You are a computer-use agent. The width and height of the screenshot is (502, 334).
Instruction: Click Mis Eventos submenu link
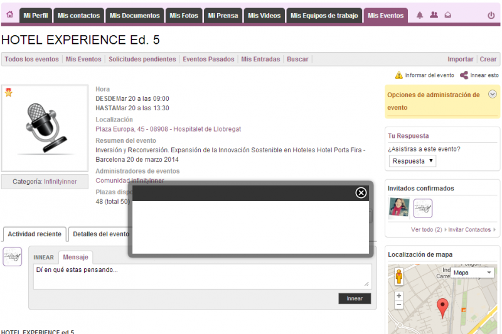(x=83, y=59)
